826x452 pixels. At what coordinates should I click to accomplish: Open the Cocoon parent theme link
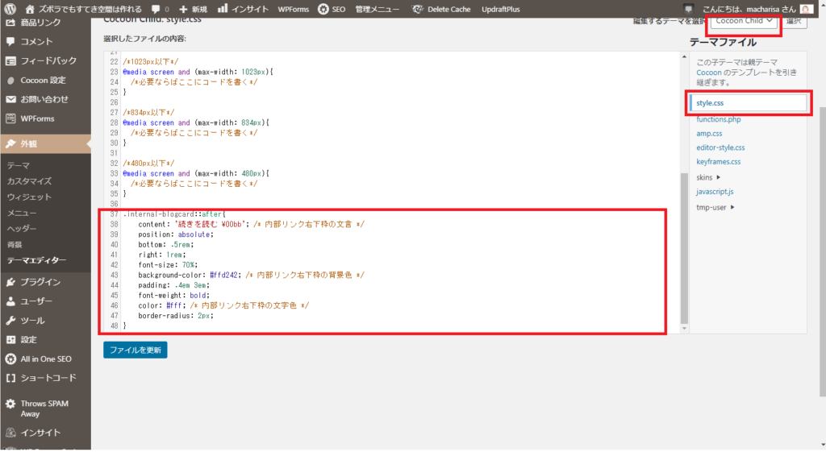709,73
